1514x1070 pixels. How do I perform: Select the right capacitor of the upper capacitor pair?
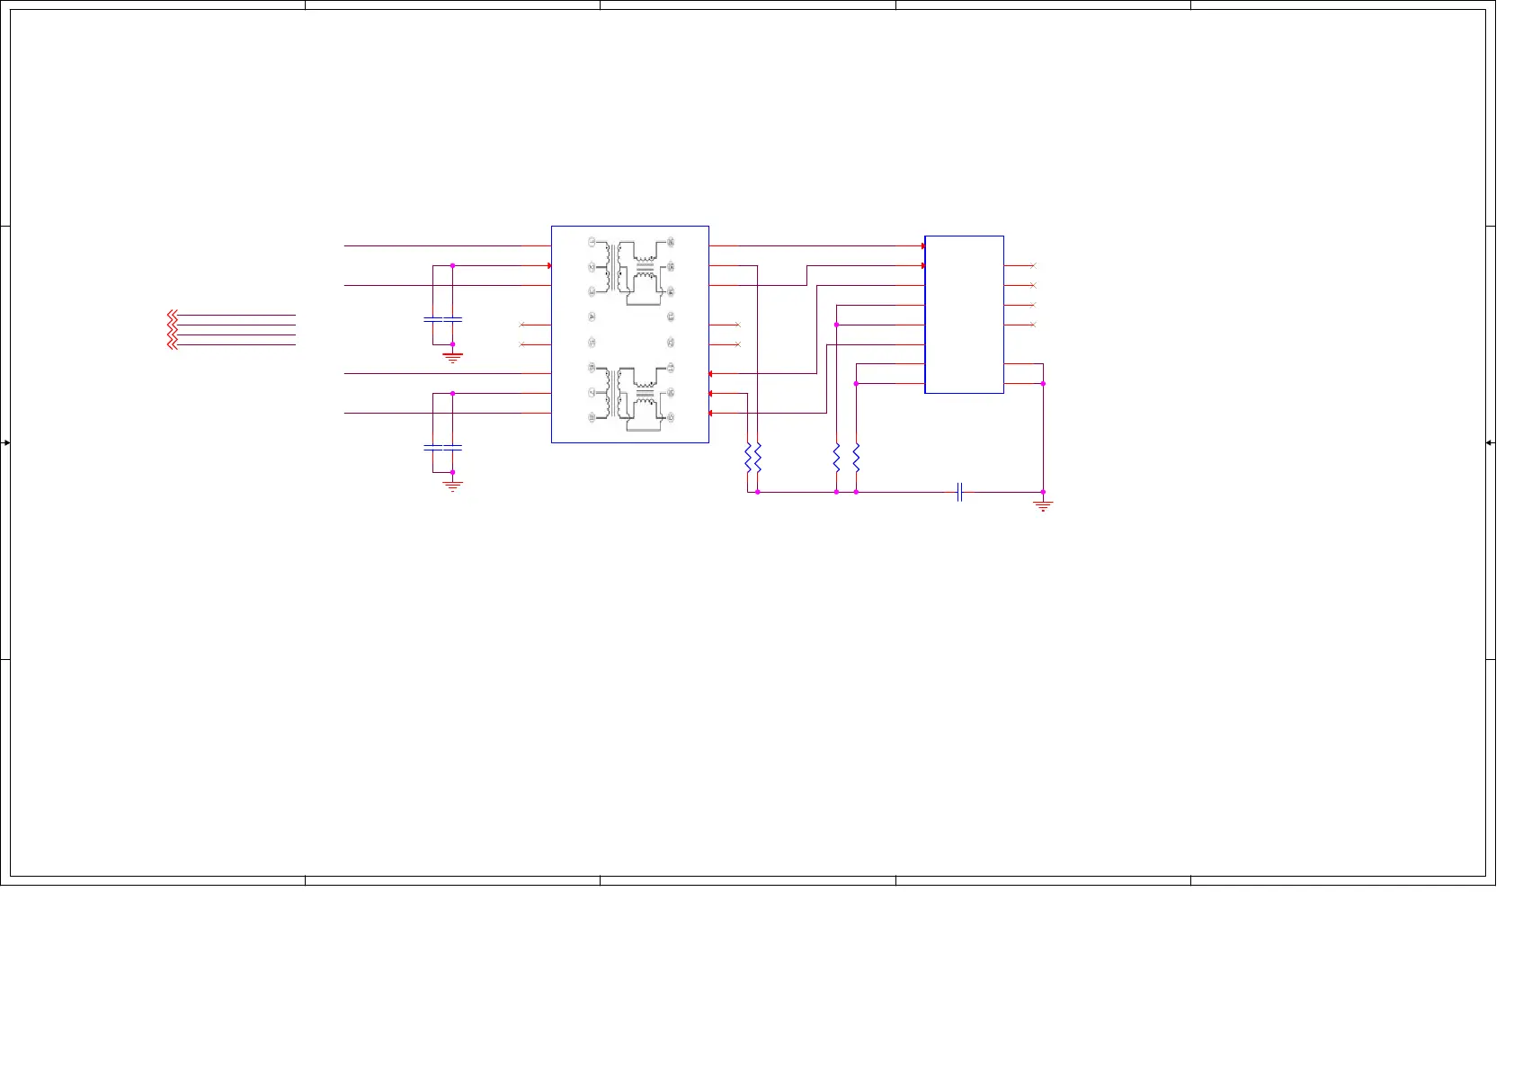pos(452,319)
